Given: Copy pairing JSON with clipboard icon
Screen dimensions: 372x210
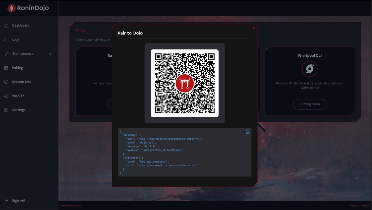Looking at the screenshot, I should pos(247,132).
